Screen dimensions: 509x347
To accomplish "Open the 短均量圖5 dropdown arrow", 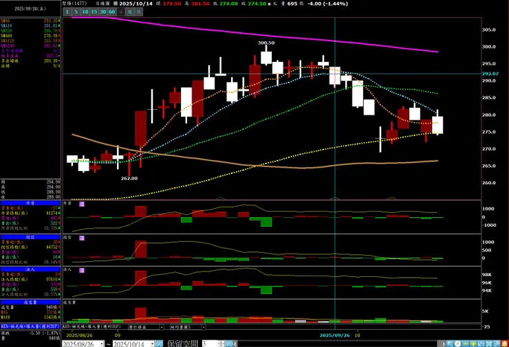I will [x=204, y=327].
